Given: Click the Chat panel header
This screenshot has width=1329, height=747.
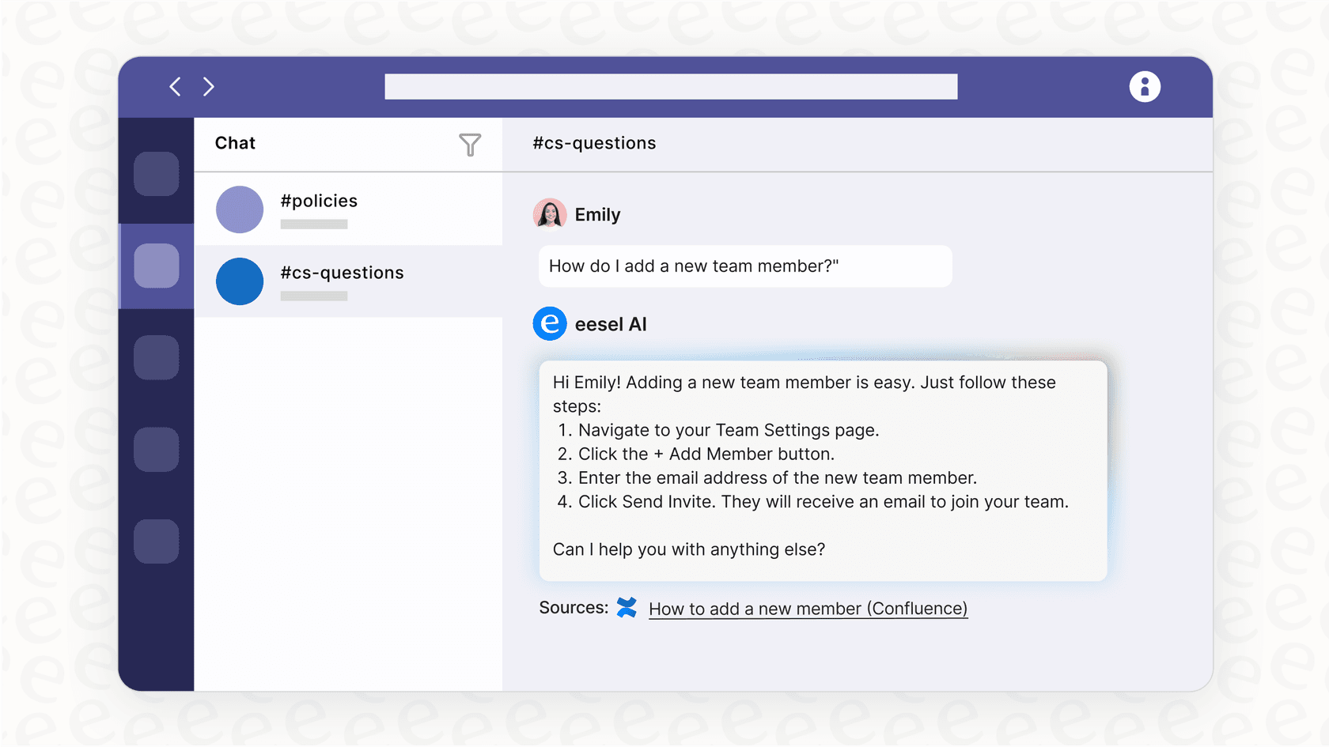Looking at the screenshot, I should pyautogui.click(x=234, y=143).
